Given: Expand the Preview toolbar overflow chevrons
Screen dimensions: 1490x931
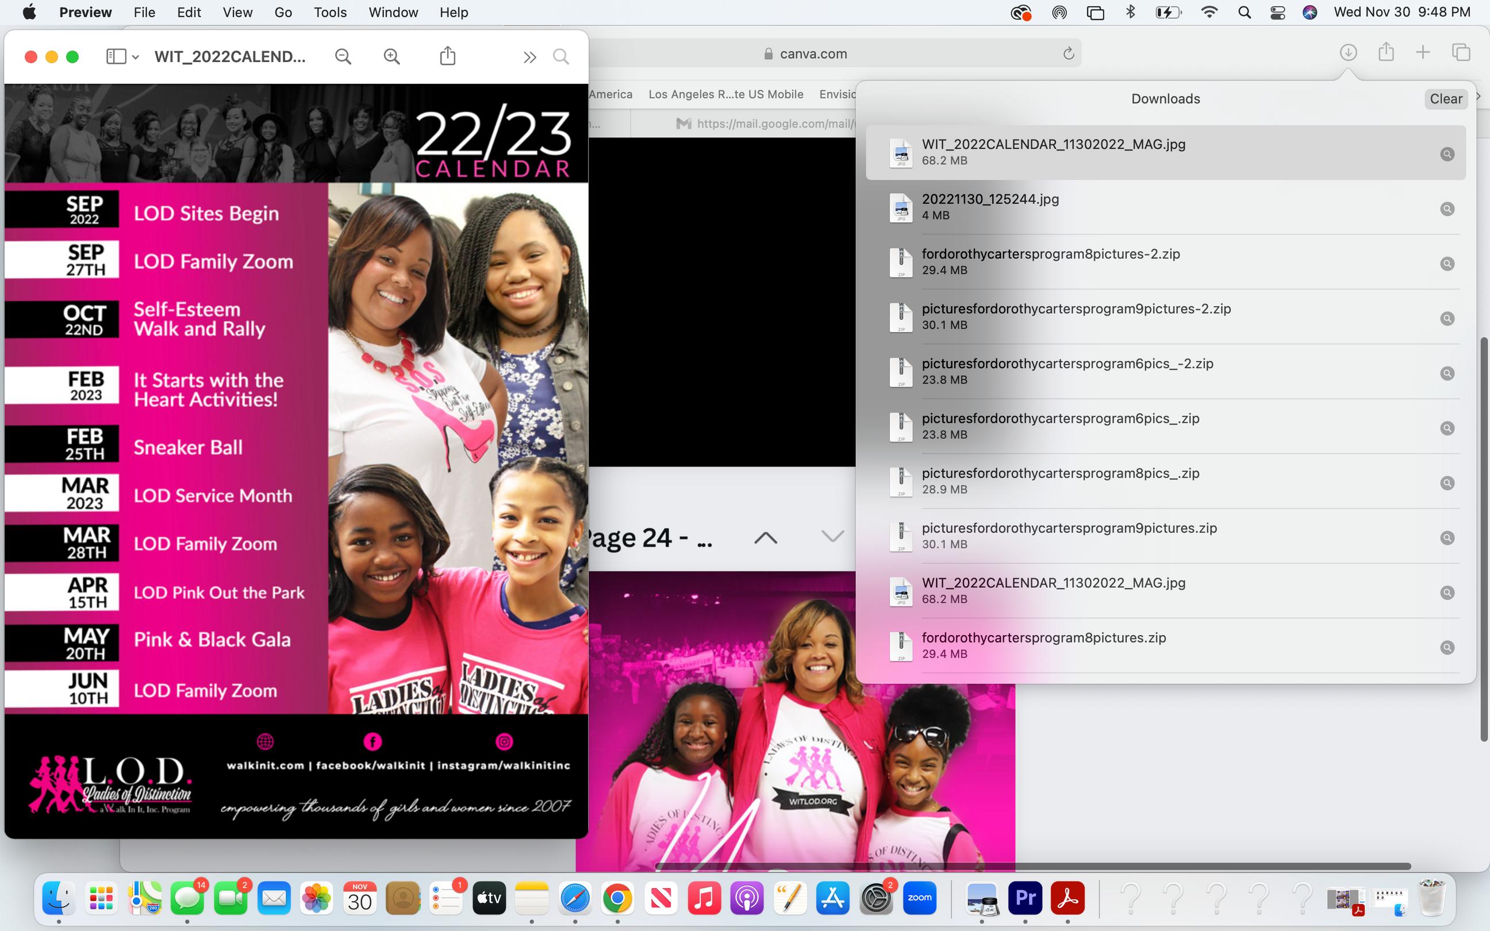Looking at the screenshot, I should [529, 57].
